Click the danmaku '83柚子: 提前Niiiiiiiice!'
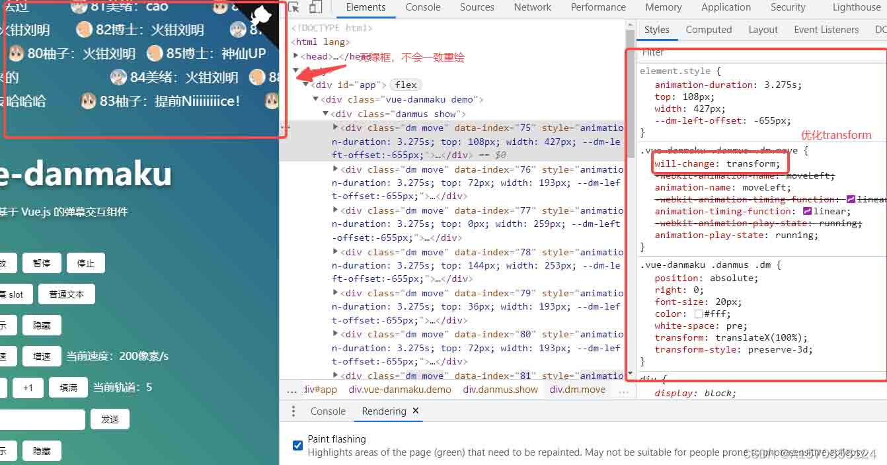This screenshot has width=887, height=465. [161, 101]
